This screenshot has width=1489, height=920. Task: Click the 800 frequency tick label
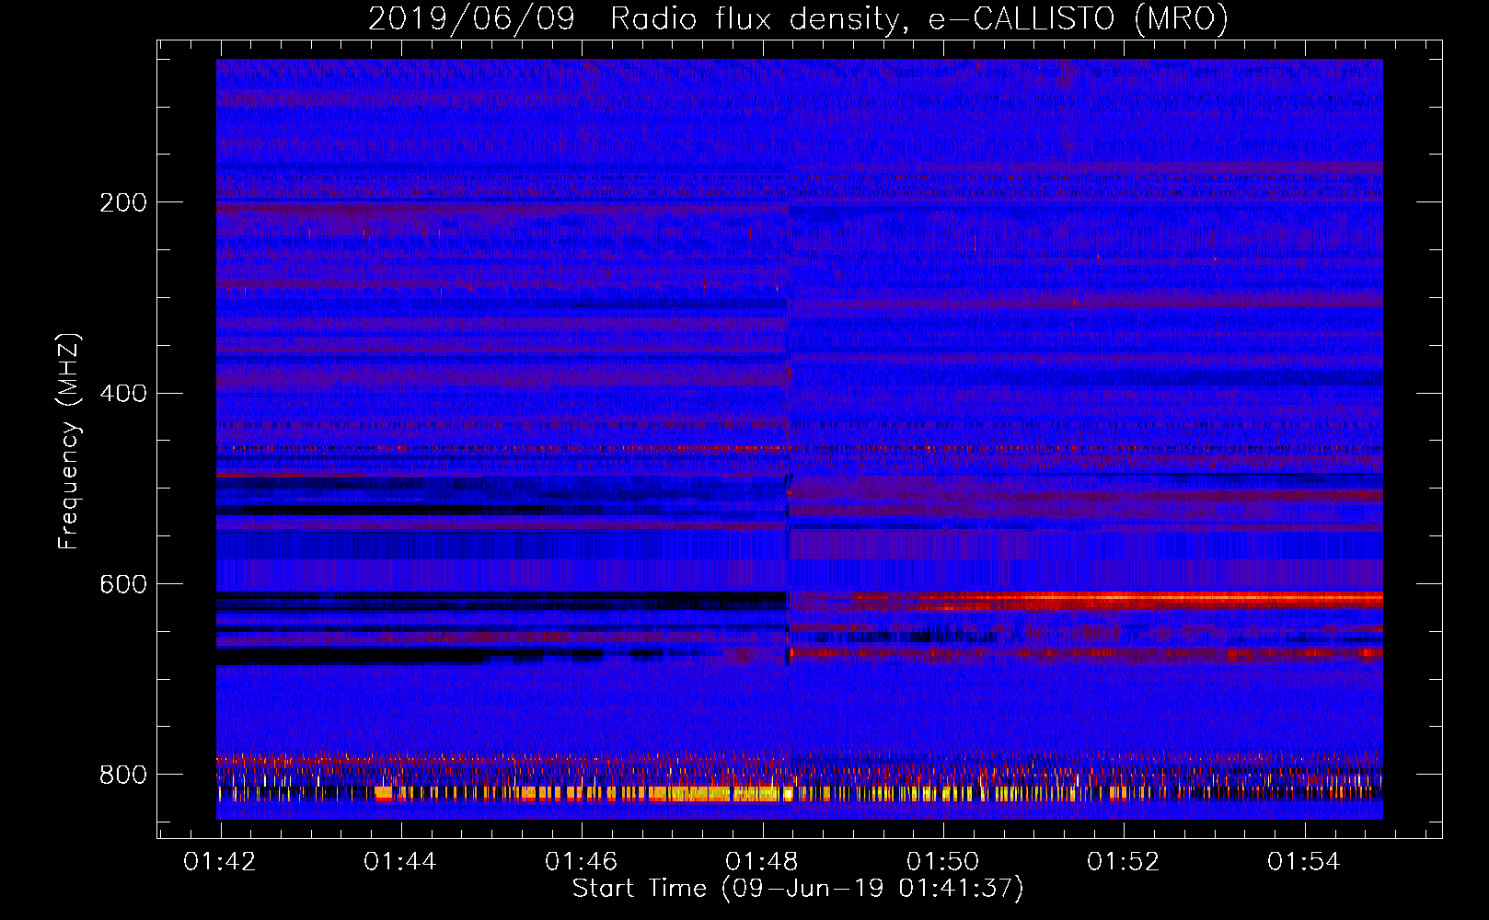[123, 775]
